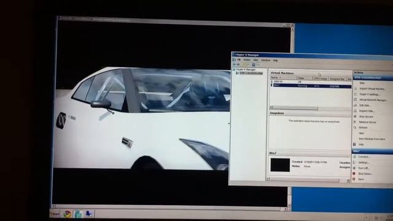This screenshot has width=393, height=221.
Task: Select the 2008 R2 virtual machine row
Action: (311, 82)
